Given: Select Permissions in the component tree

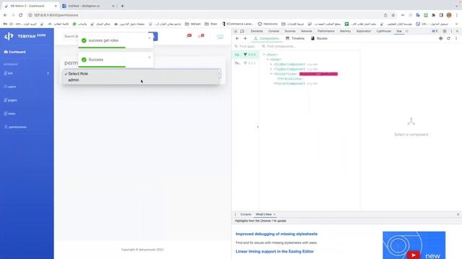Looking at the screenshot, I should (290, 78).
